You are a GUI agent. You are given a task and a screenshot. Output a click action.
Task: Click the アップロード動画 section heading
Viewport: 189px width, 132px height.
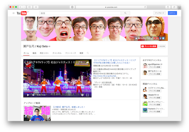click(32, 103)
